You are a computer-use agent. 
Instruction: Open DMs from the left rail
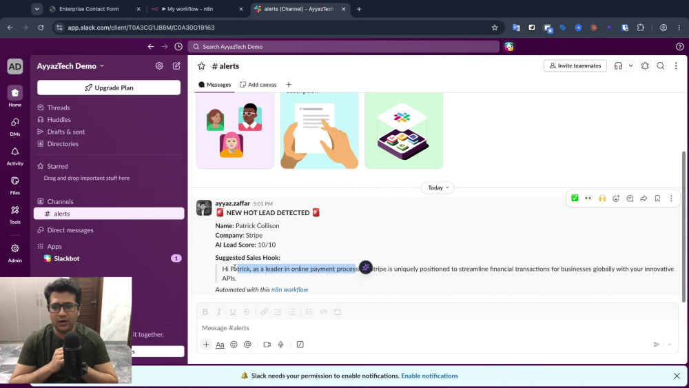(x=15, y=127)
